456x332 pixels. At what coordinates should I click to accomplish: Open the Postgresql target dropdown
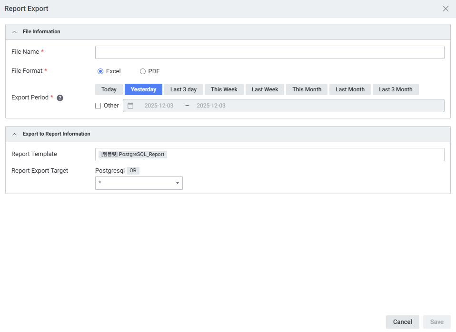point(139,183)
